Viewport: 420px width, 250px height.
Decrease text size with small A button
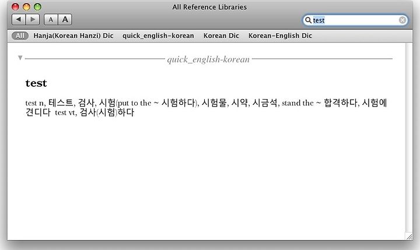(x=51, y=20)
